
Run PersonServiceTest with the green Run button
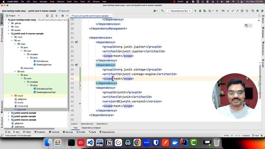[195, 11]
